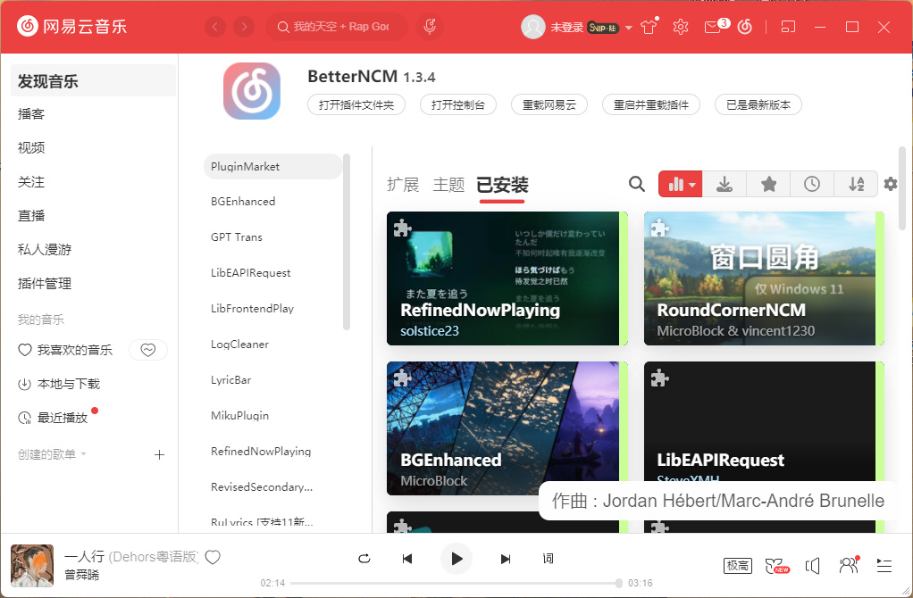Toggle the loop play mode
913x598 pixels.
point(364,559)
